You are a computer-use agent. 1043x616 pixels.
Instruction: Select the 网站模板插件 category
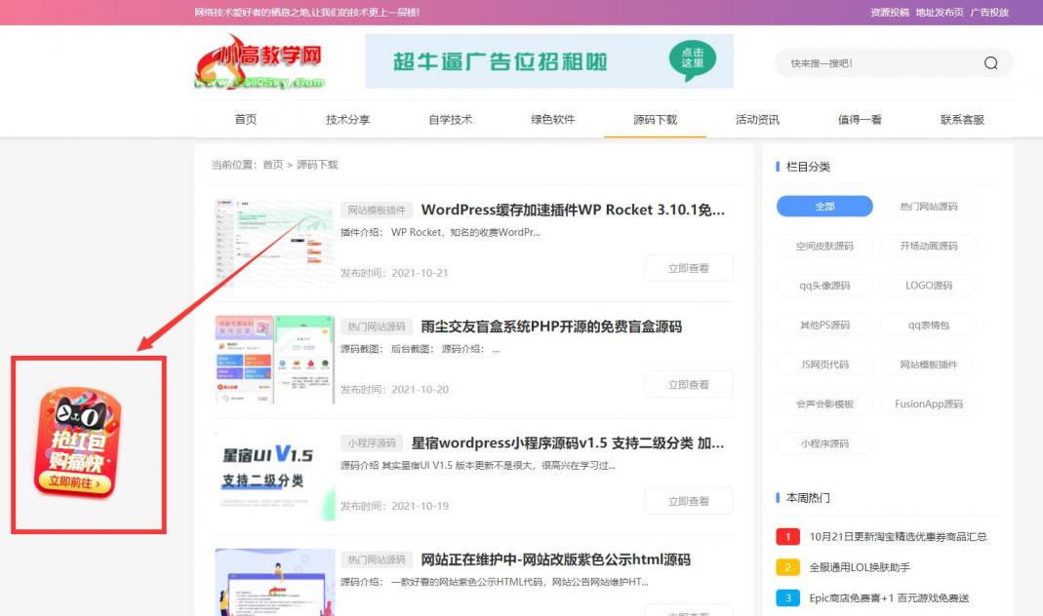[927, 364]
